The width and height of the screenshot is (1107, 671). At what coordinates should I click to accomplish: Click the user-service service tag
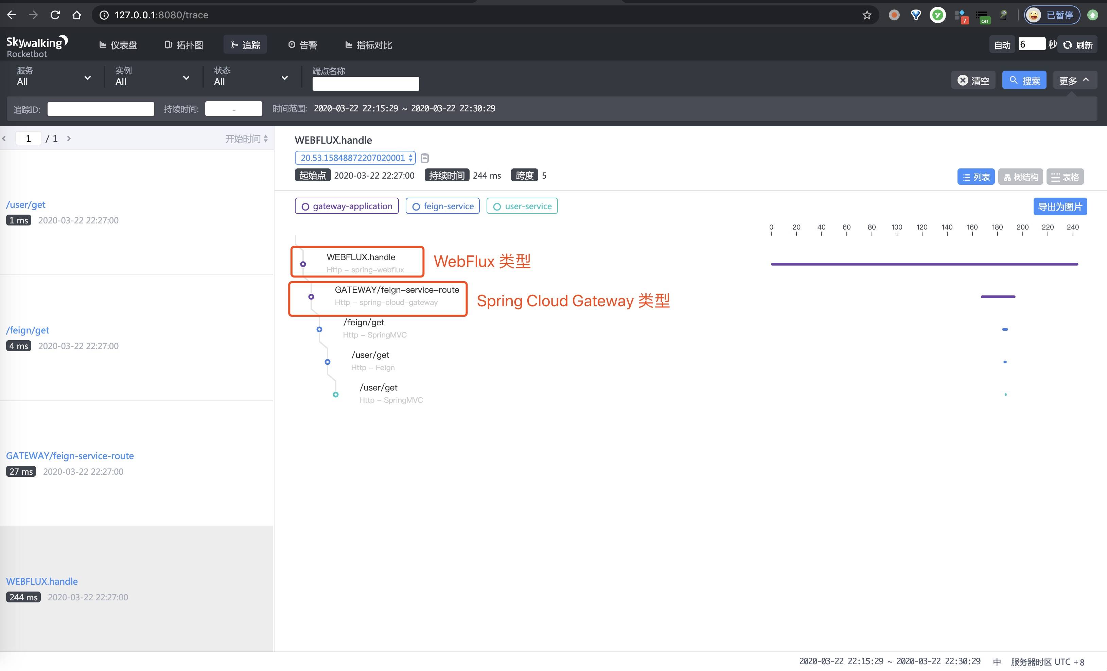pyautogui.click(x=522, y=206)
